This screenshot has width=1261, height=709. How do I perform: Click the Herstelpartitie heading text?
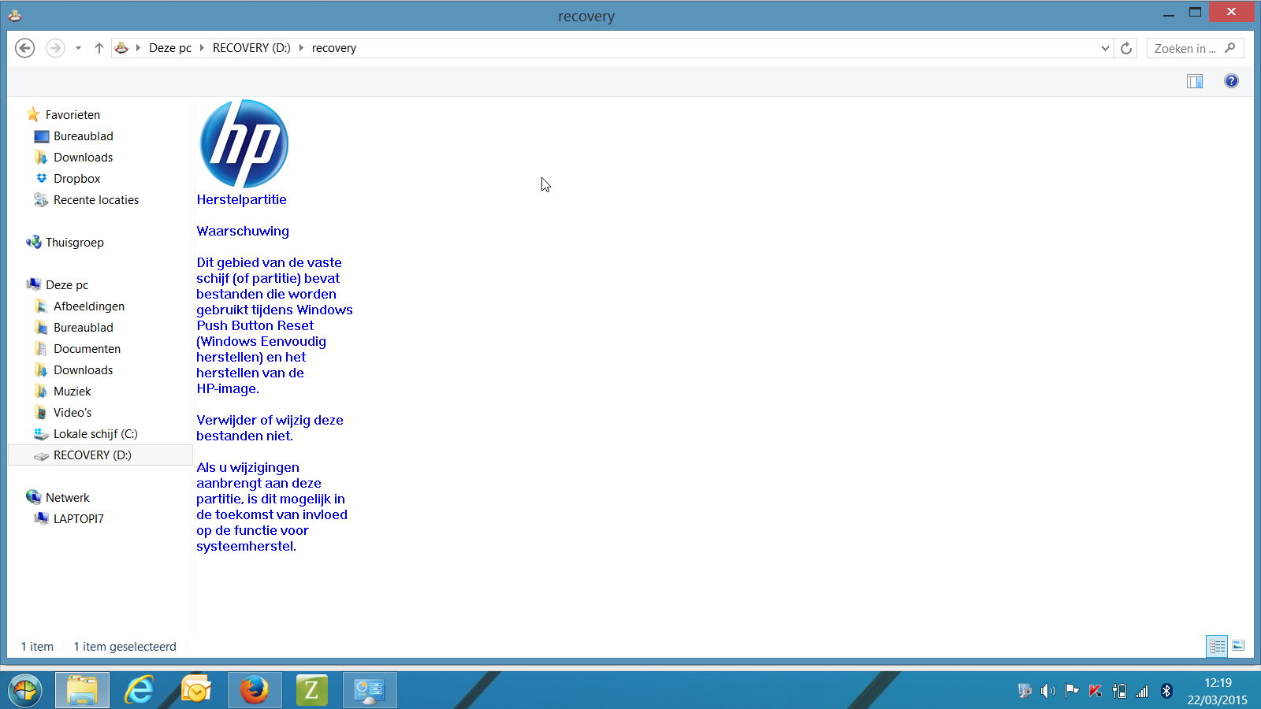(x=241, y=200)
